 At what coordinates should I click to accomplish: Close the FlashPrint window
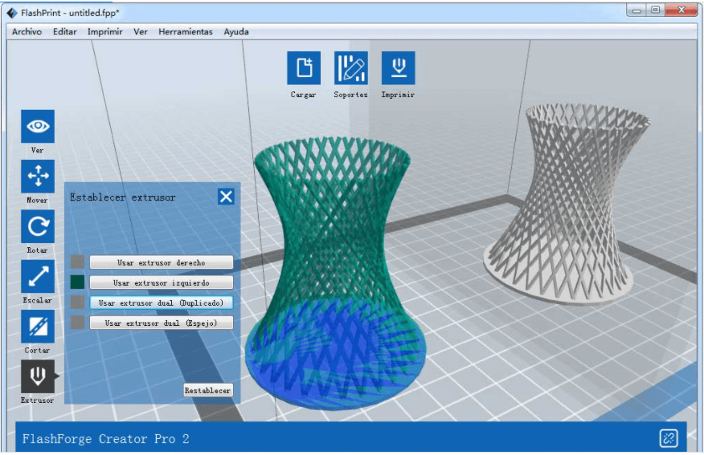coord(681,10)
